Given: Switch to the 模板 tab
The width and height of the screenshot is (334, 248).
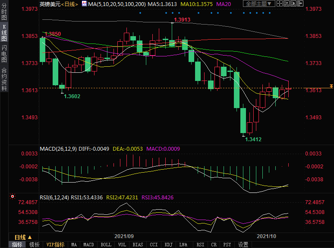Looking at the screenshot, I should (x=34, y=245).
